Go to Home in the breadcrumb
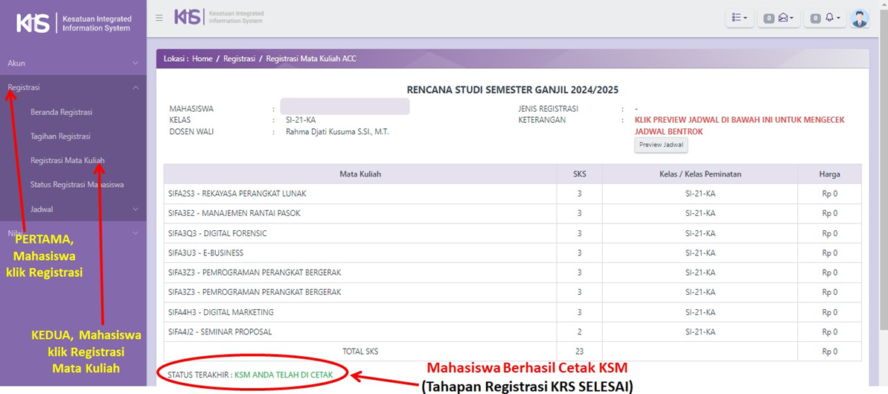Screen dimensions: 888x394 click(202, 59)
